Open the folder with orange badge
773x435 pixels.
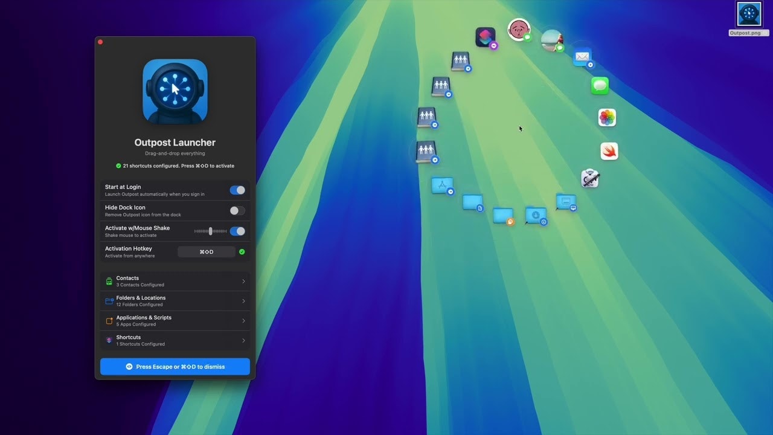point(503,216)
